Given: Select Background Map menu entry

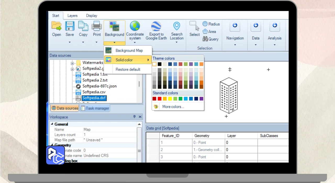Looking at the screenshot, I should click(x=129, y=50).
